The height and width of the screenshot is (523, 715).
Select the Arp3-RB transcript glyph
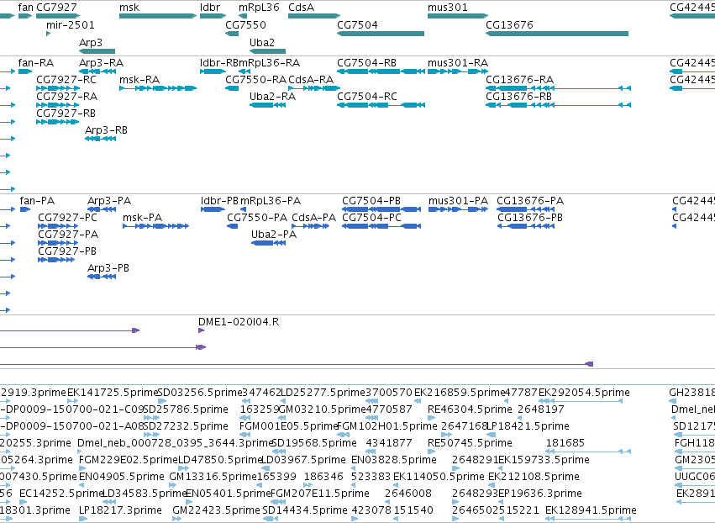click(100, 138)
